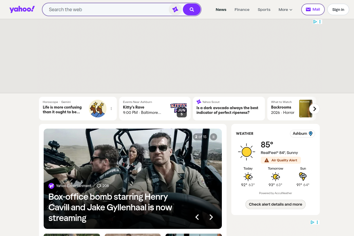Click the Yahoo Scout sparkle icon on card

(199, 102)
